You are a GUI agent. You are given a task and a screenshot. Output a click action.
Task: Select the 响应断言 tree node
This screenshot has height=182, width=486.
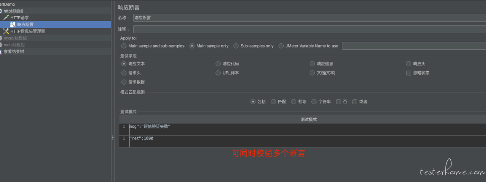[25, 24]
